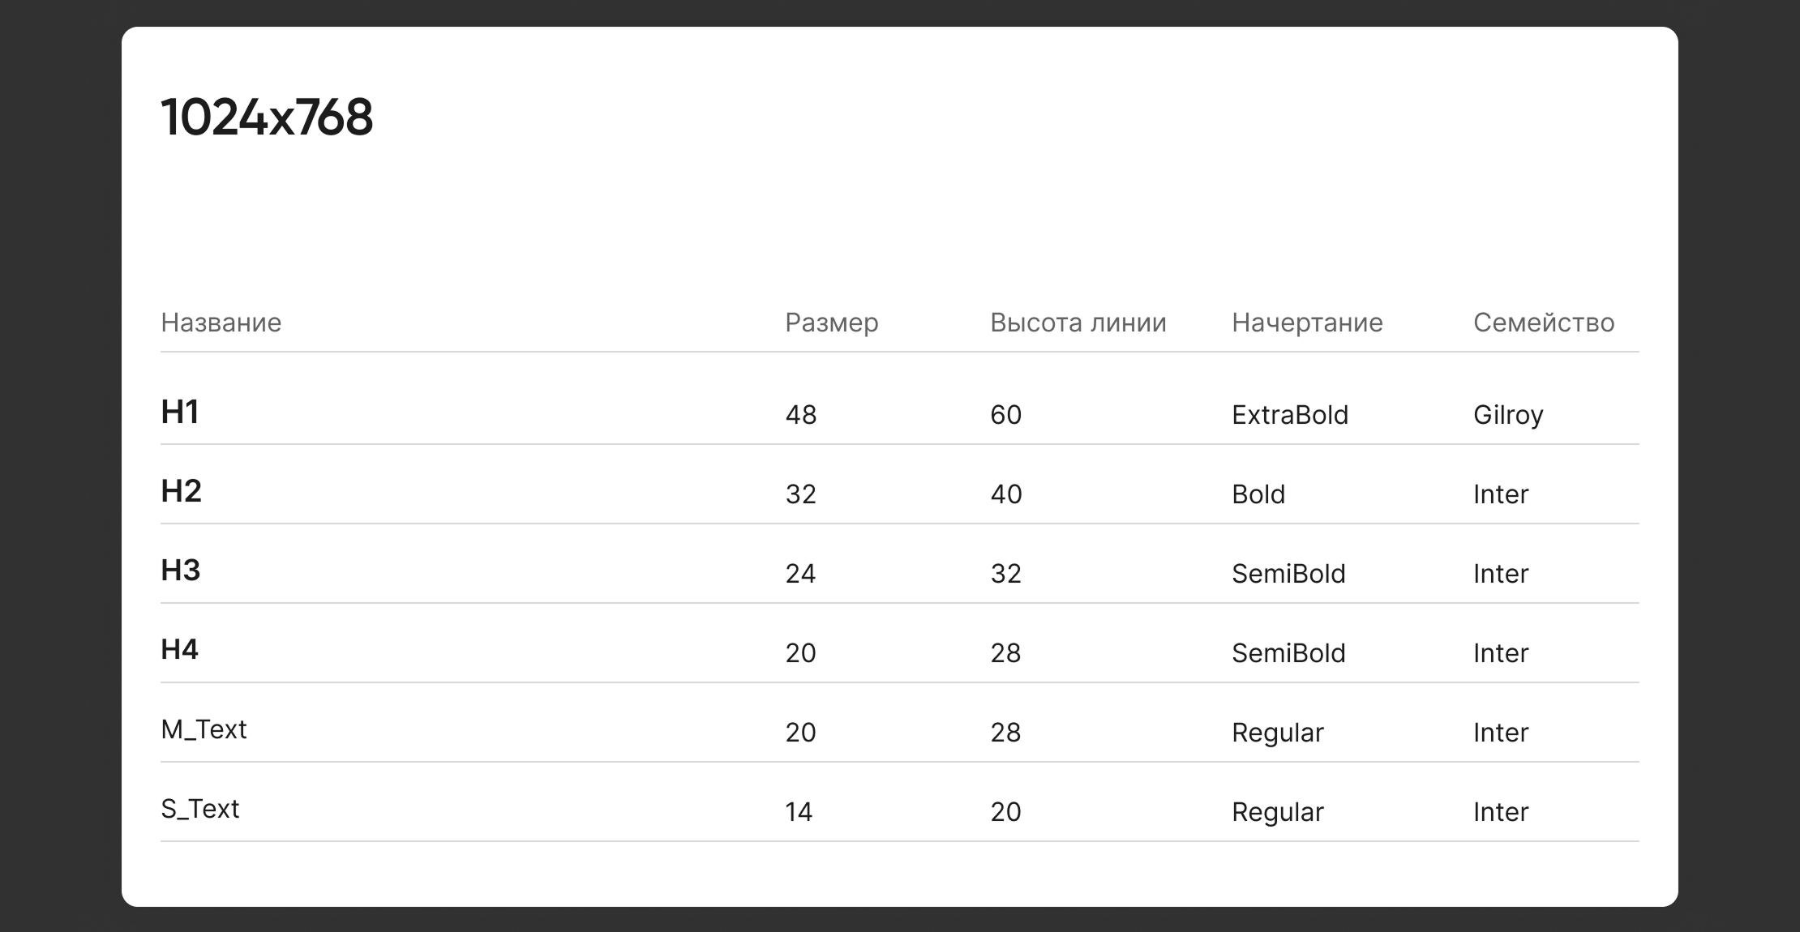Click the Размер column header
The height and width of the screenshot is (932, 1800).
point(831,323)
